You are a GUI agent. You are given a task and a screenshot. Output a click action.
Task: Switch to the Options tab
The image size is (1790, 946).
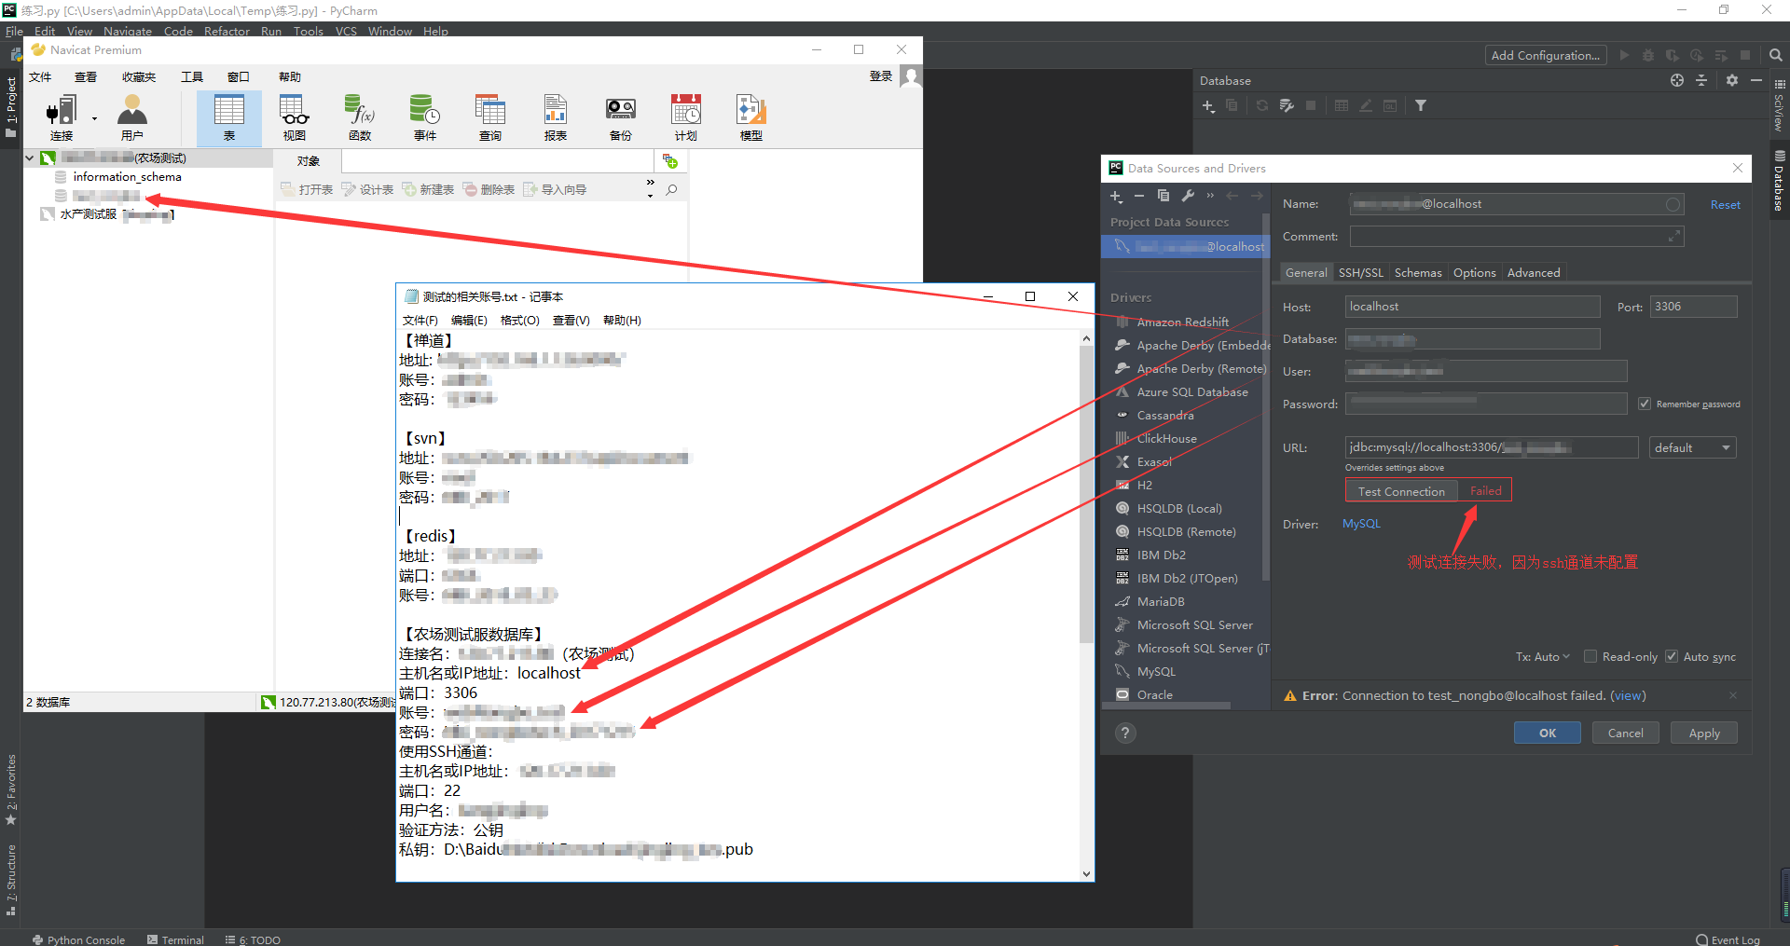1474,272
